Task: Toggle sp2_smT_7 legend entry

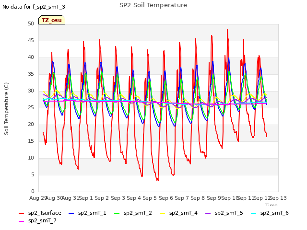Action: tap(37, 220)
